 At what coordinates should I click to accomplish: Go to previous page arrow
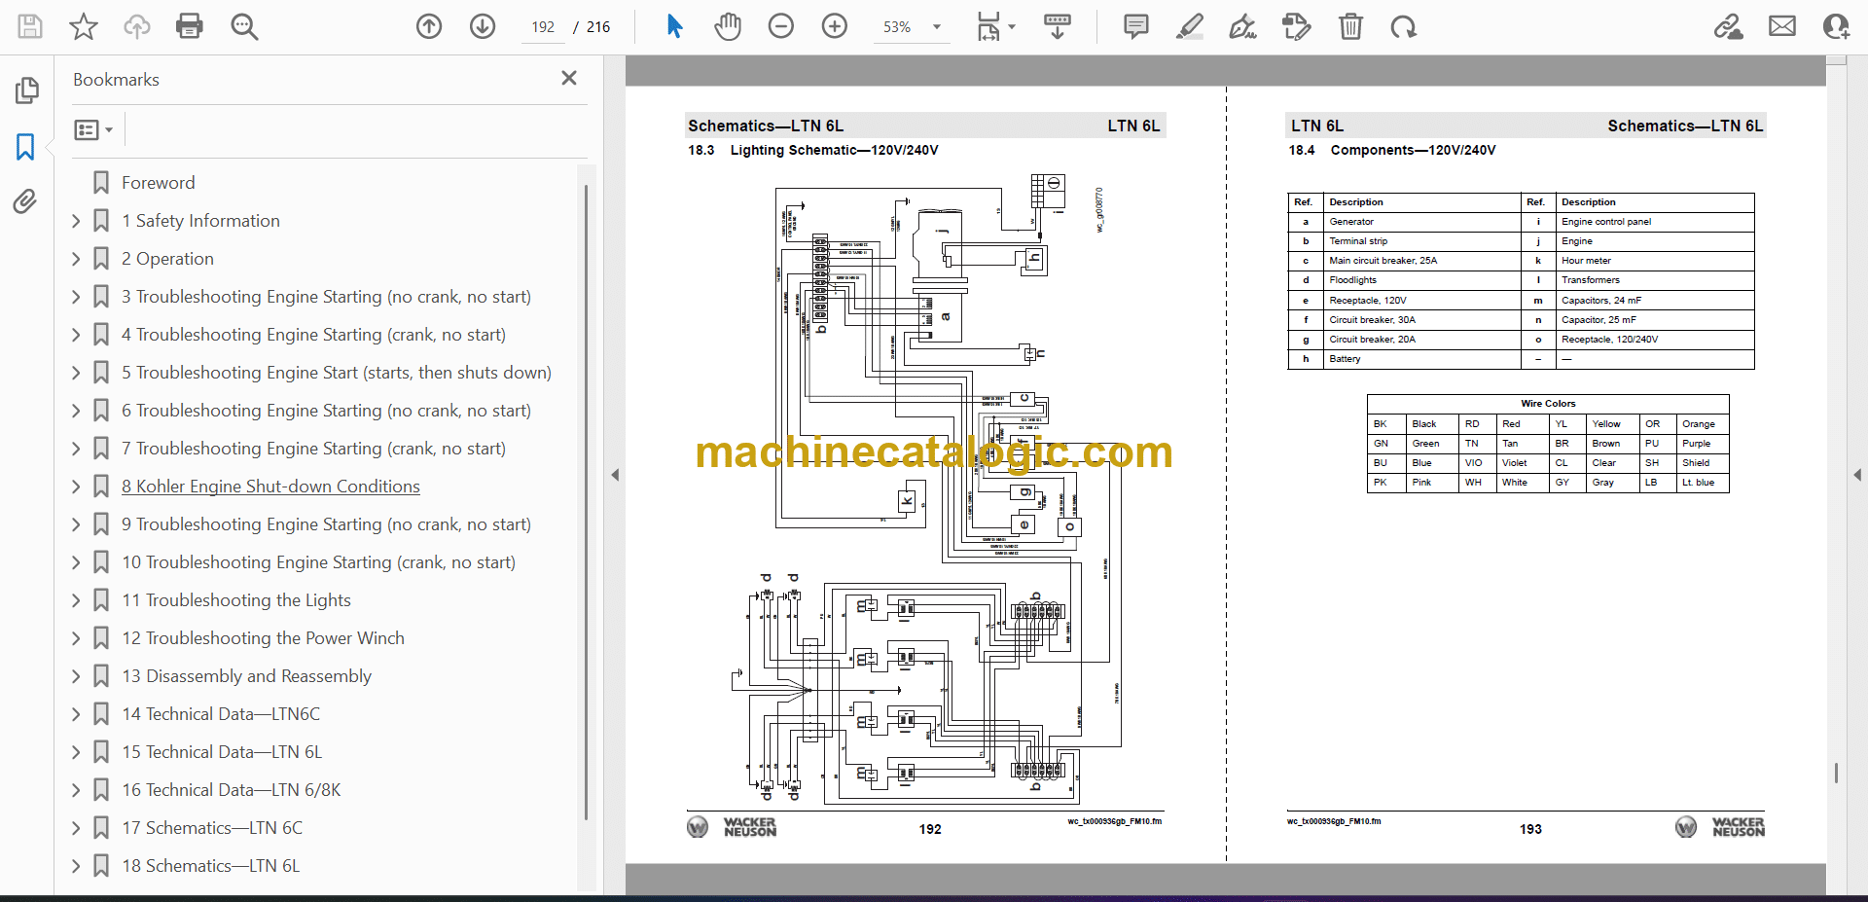pyautogui.click(x=429, y=26)
